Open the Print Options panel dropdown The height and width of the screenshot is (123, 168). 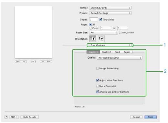(110, 45)
